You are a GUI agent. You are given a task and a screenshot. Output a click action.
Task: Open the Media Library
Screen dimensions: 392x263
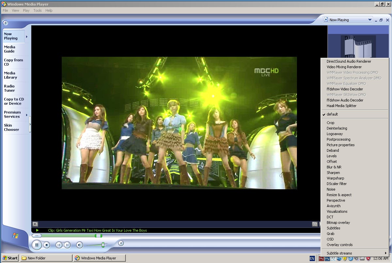[13, 75]
